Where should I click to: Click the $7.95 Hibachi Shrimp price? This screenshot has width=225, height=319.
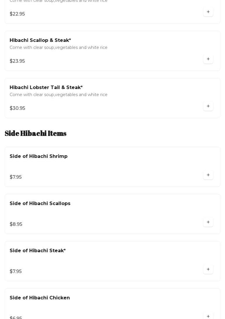click(x=16, y=177)
